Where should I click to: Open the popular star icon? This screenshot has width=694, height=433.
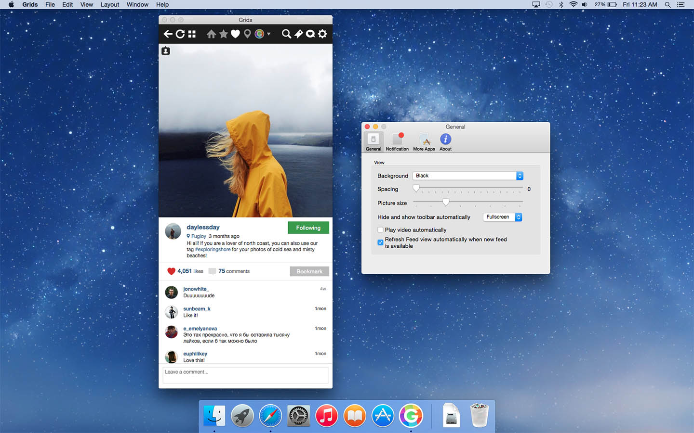pos(223,34)
